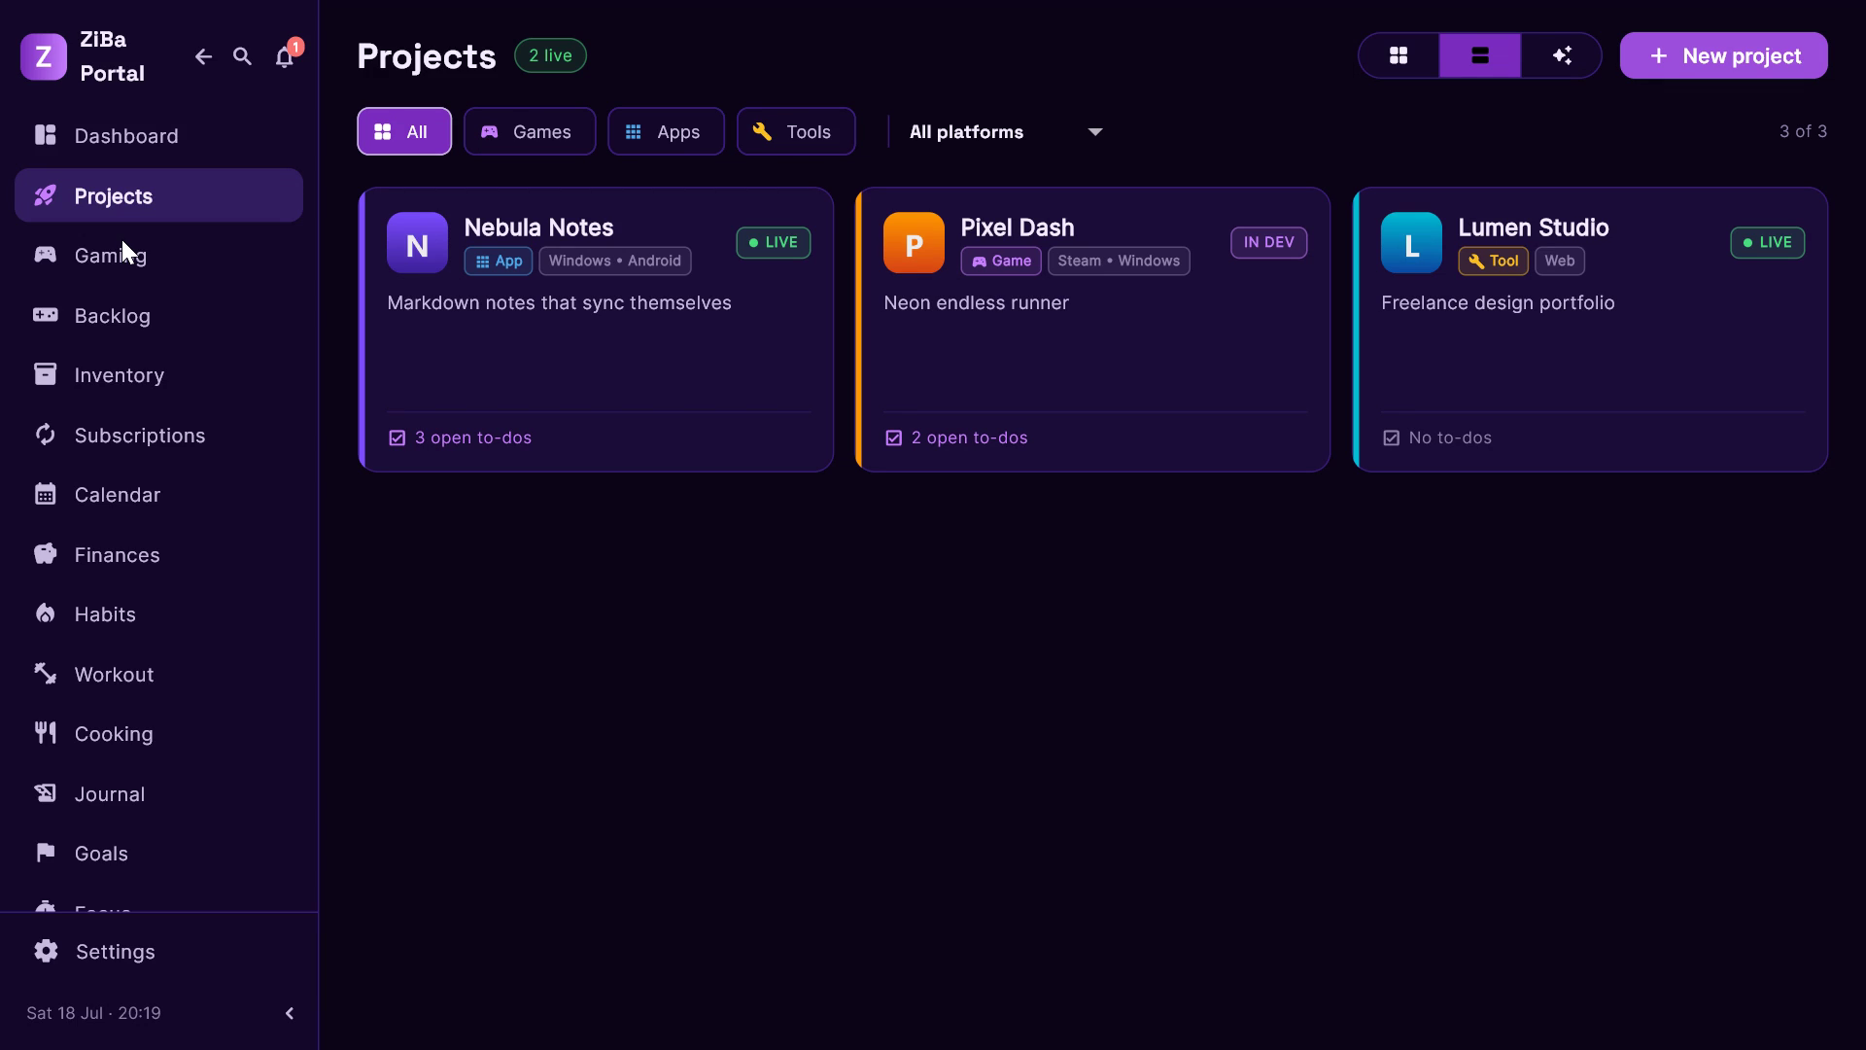This screenshot has height=1050, width=1866.
Task: Click the 3 of 3 count
Action: pos(1803,131)
